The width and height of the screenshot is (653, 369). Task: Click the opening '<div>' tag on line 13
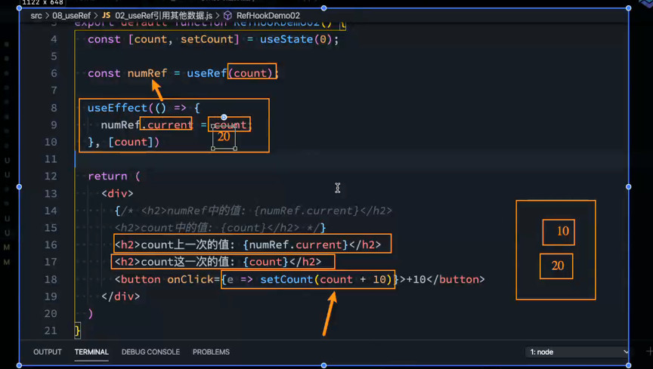[x=117, y=194]
